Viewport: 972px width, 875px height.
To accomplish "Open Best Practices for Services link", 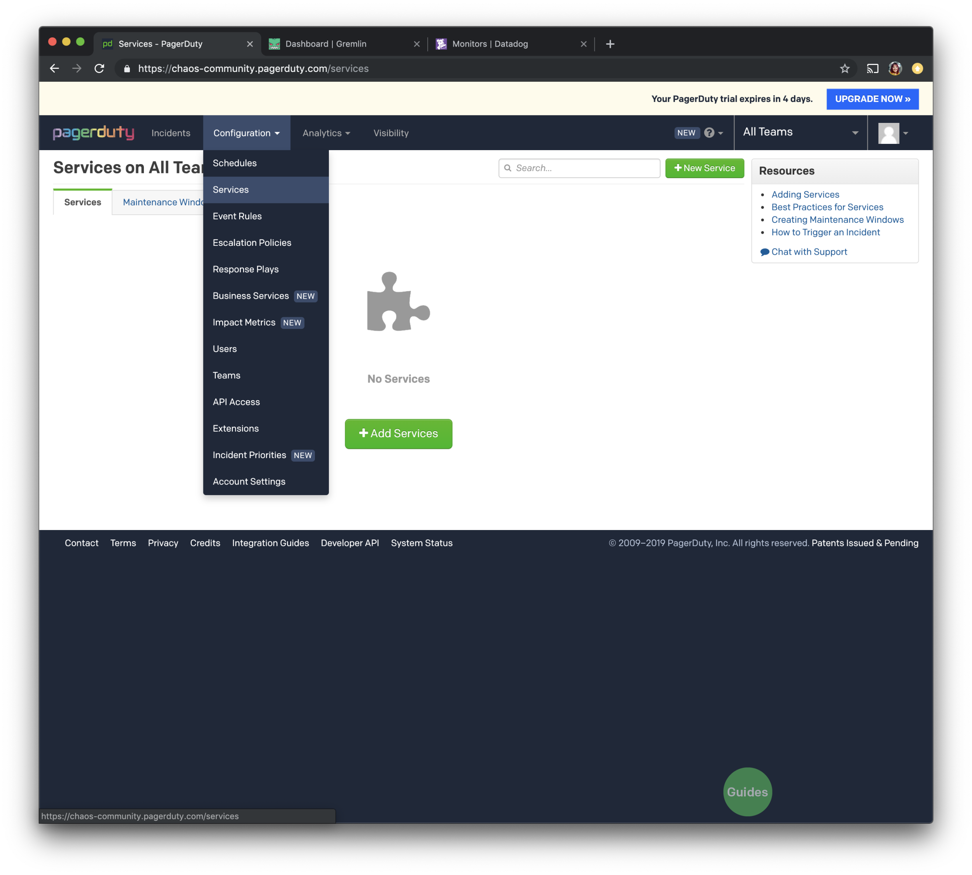I will [827, 207].
